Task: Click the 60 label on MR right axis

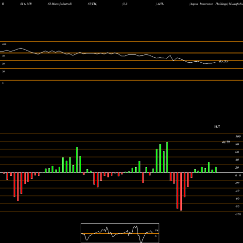Action: (237, 152)
